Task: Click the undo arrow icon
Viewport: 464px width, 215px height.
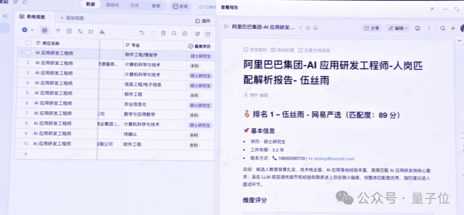Action: [x=142, y=33]
